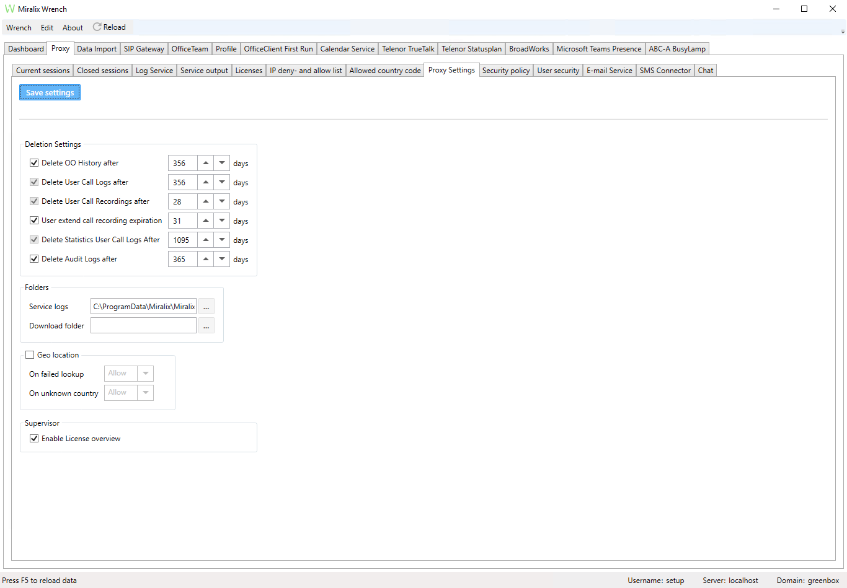Click the Delete Statistics days value field
This screenshot has width=847, height=588.
point(183,240)
